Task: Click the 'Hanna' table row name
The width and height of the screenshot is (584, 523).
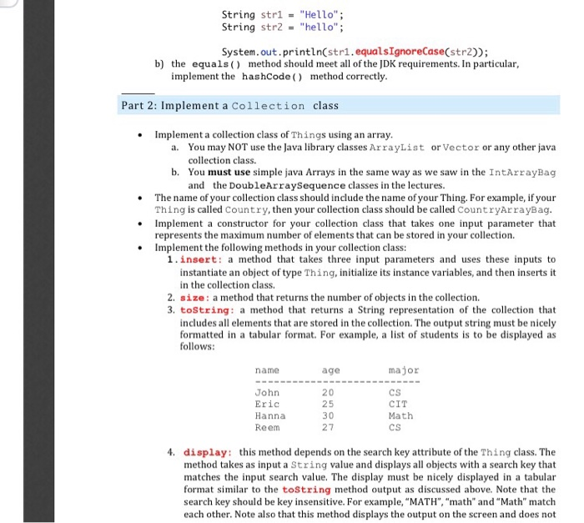Action: [270, 415]
